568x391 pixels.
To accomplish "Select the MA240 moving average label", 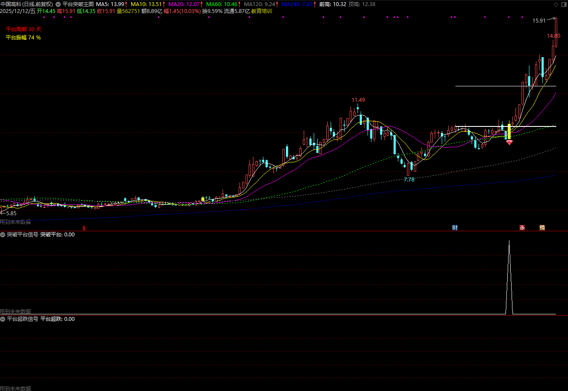I will tap(297, 4).
